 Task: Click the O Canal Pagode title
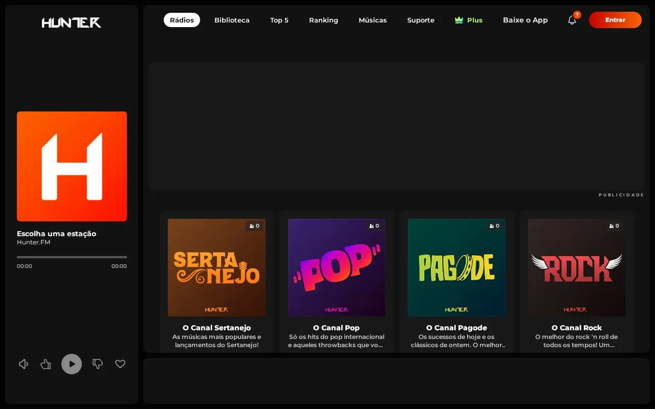[x=456, y=328]
